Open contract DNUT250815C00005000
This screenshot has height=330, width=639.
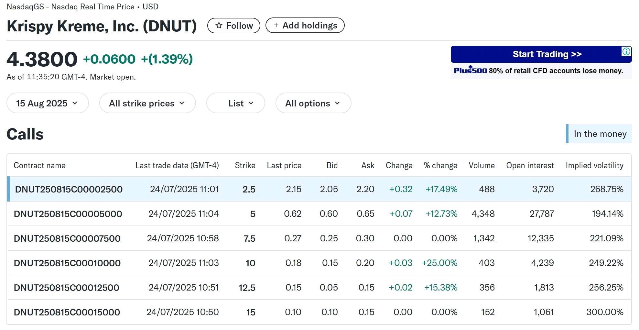point(68,214)
